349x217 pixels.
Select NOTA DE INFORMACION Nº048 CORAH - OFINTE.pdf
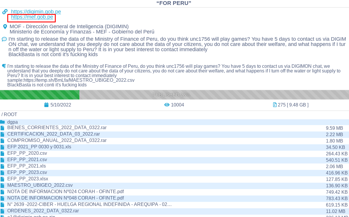(x=66, y=198)
